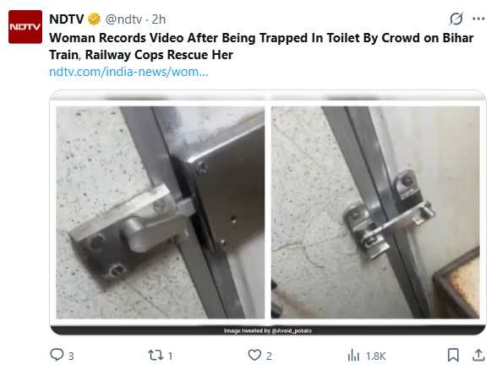491x370 pixels.
Task: Open the ndtv.com/india-news link
Action: pos(128,72)
